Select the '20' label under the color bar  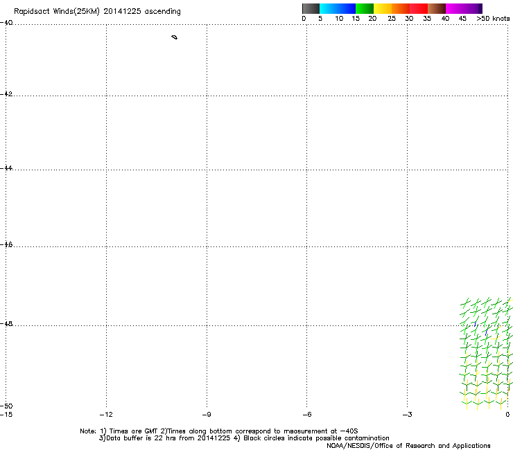tap(372, 19)
